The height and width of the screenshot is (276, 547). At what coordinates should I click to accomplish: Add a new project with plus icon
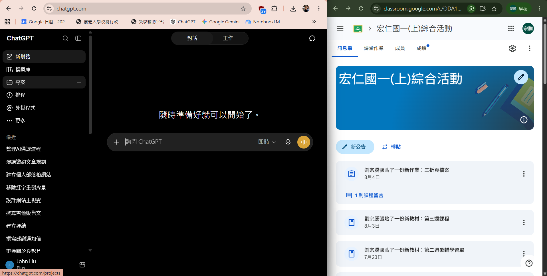pyautogui.click(x=79, y=82)
